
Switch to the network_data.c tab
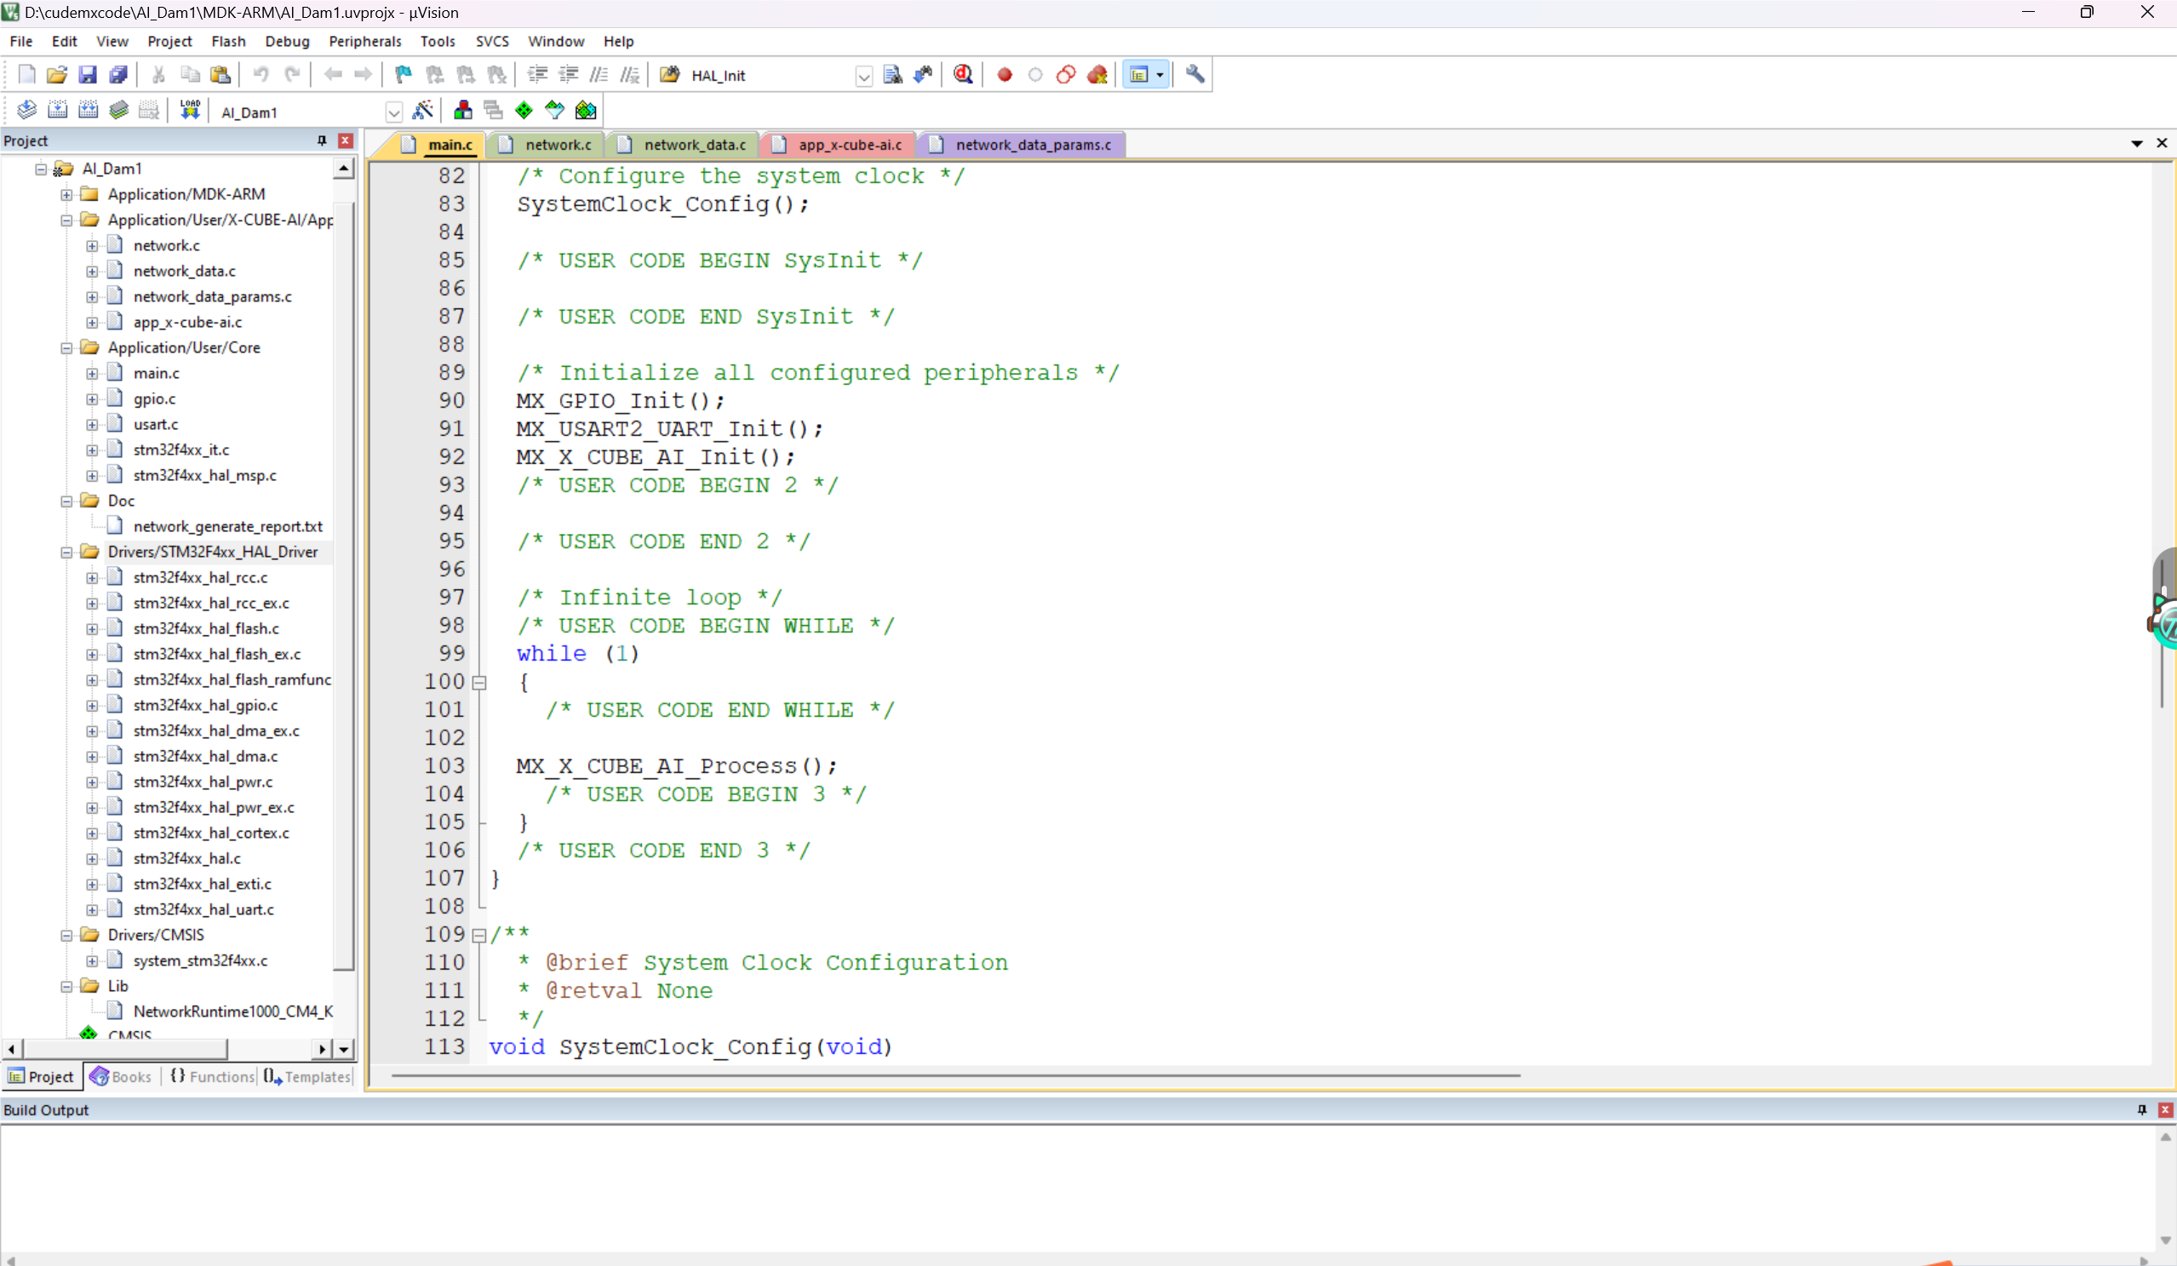pyautogui.click(x=691, y=145)
